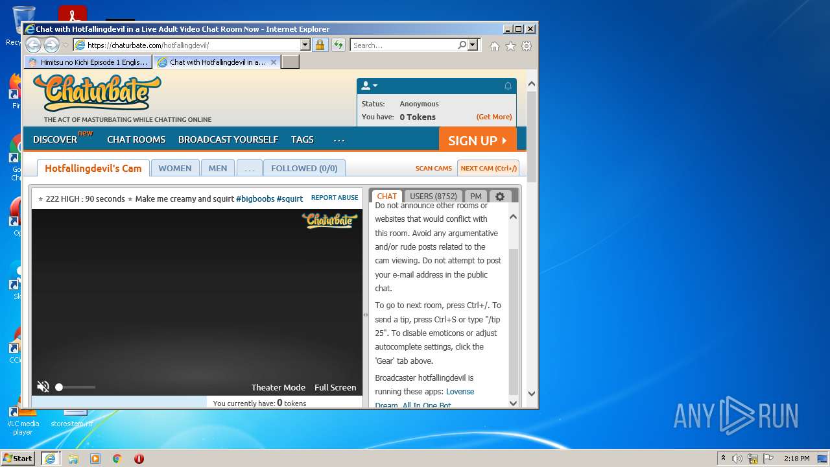This screenshot has height=467, width=830.
Task: Open Internet Explorer's Home icon
Action: [x=495, y=46]
